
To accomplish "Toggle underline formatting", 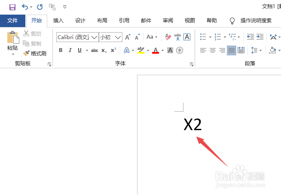I will tap(80, 50).
